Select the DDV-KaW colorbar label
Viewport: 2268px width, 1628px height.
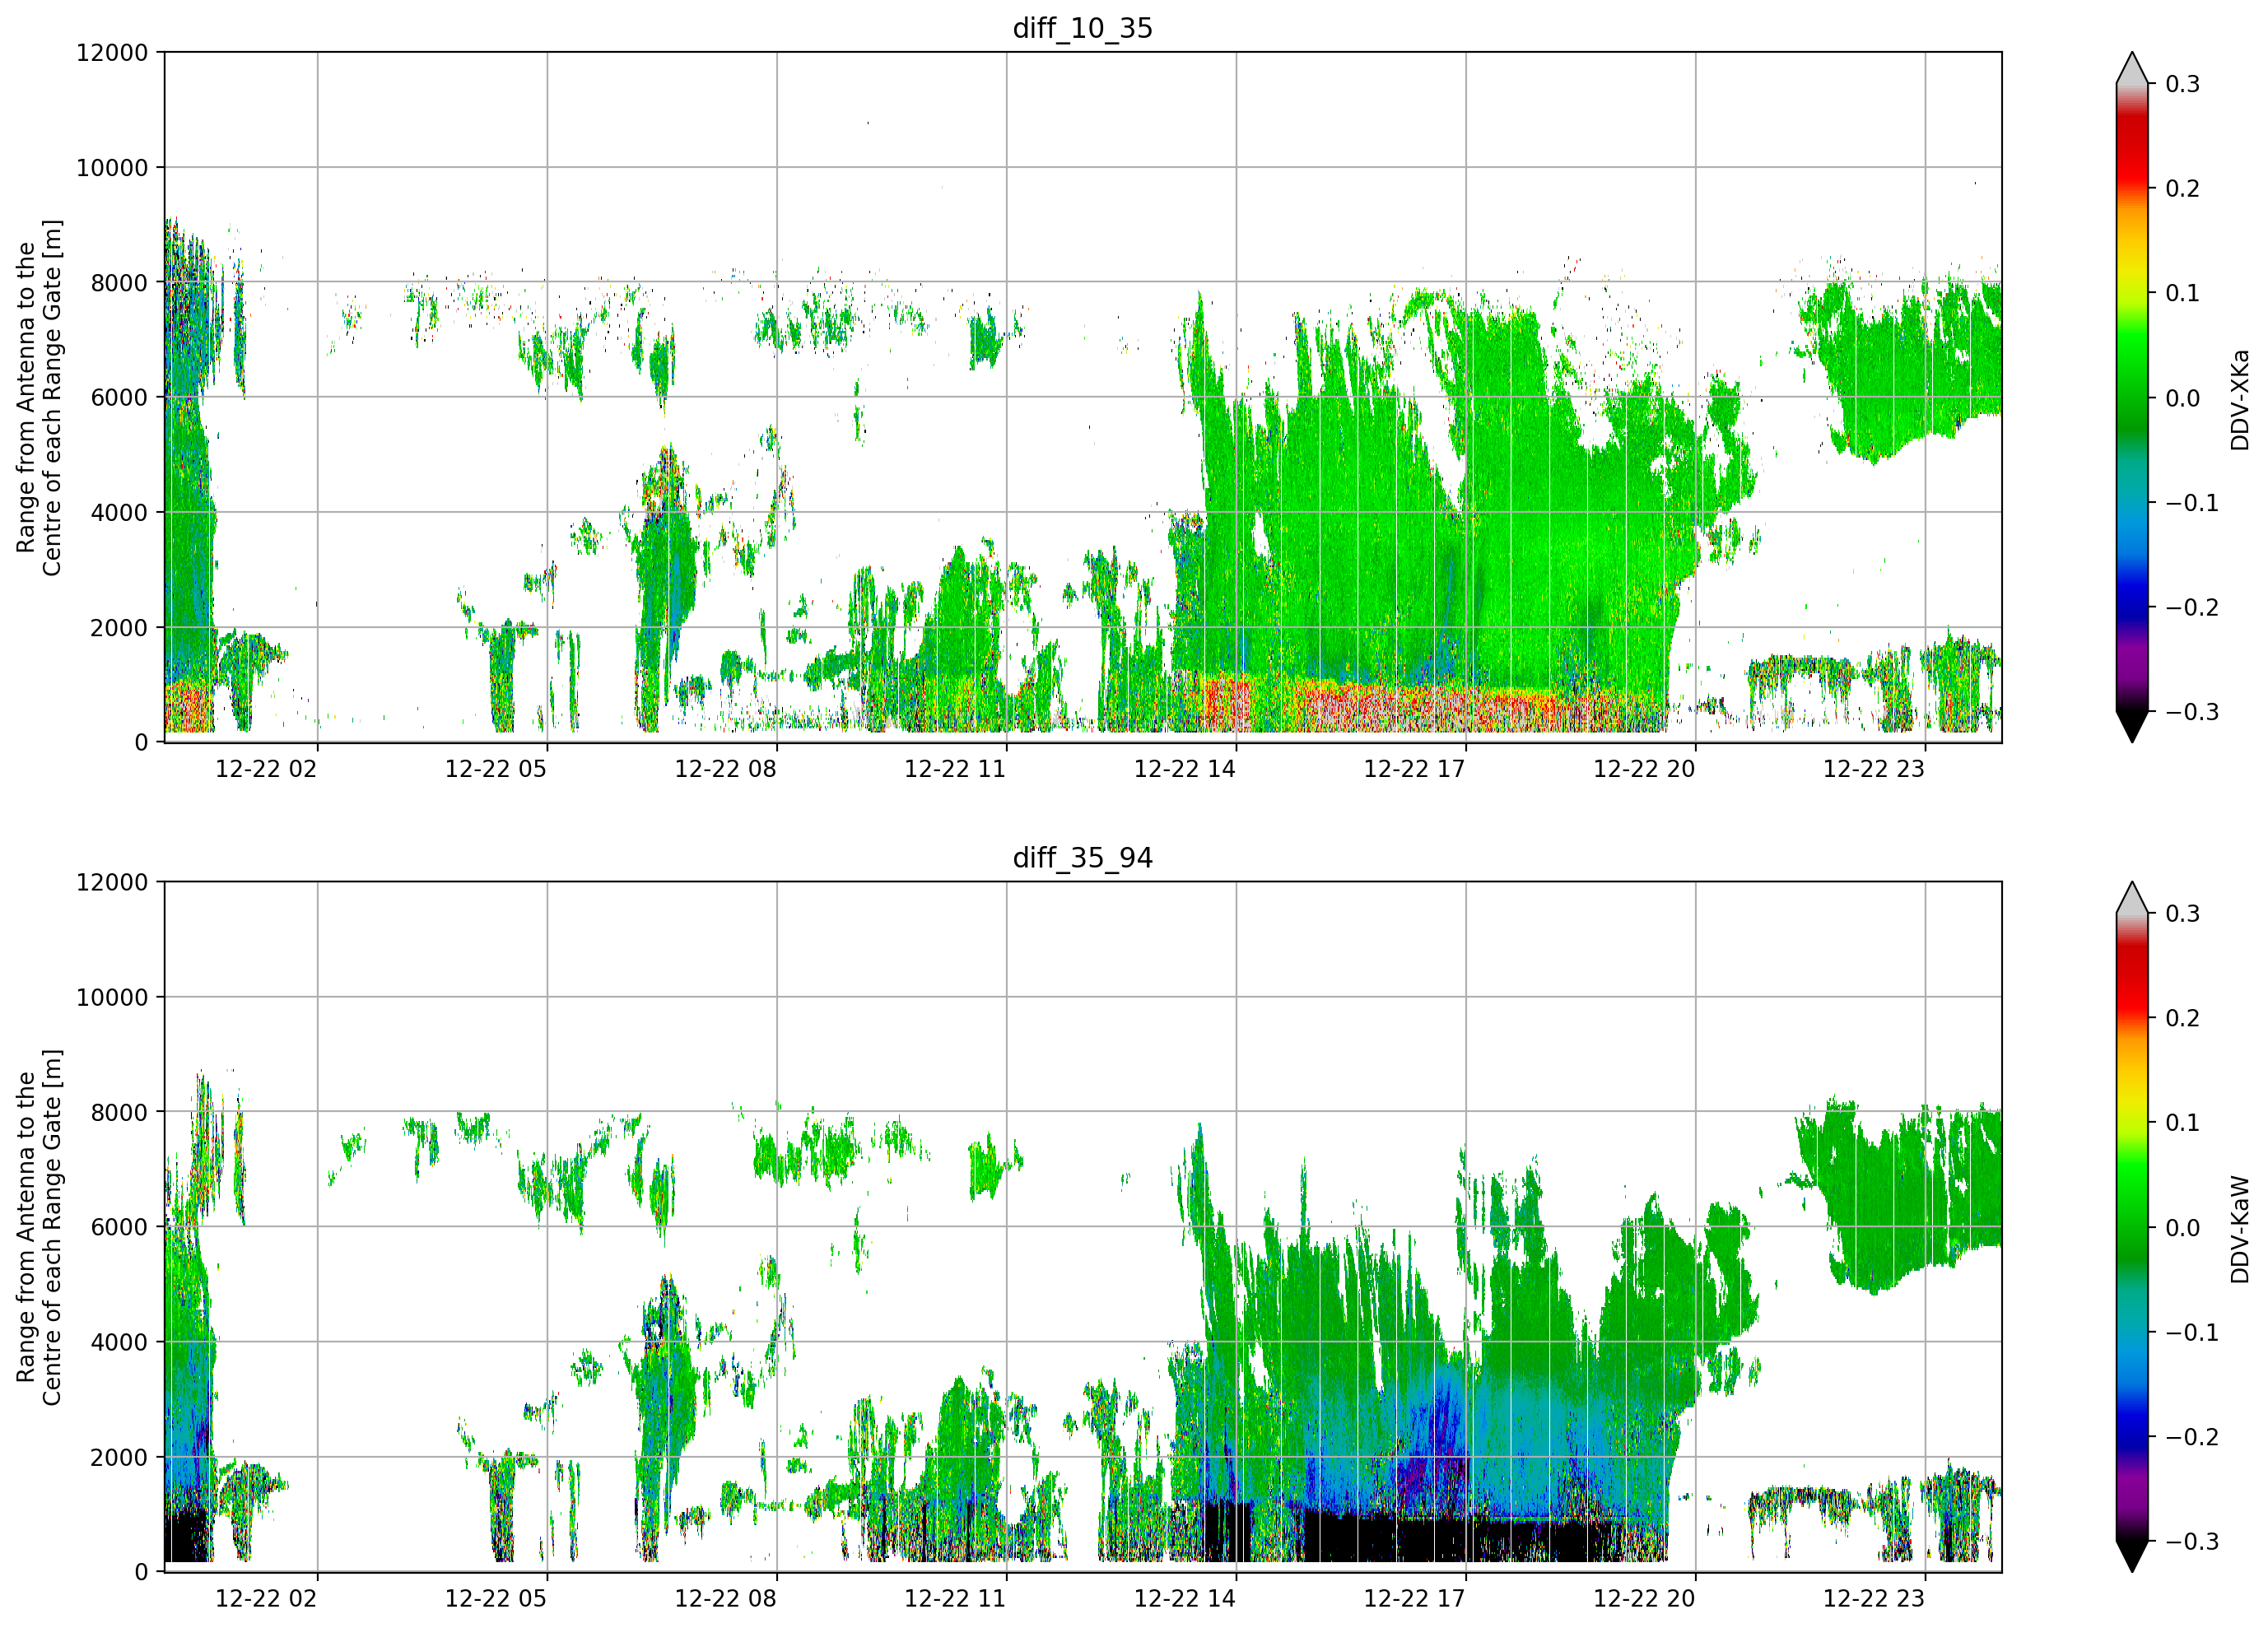tap(2239, 1228)
